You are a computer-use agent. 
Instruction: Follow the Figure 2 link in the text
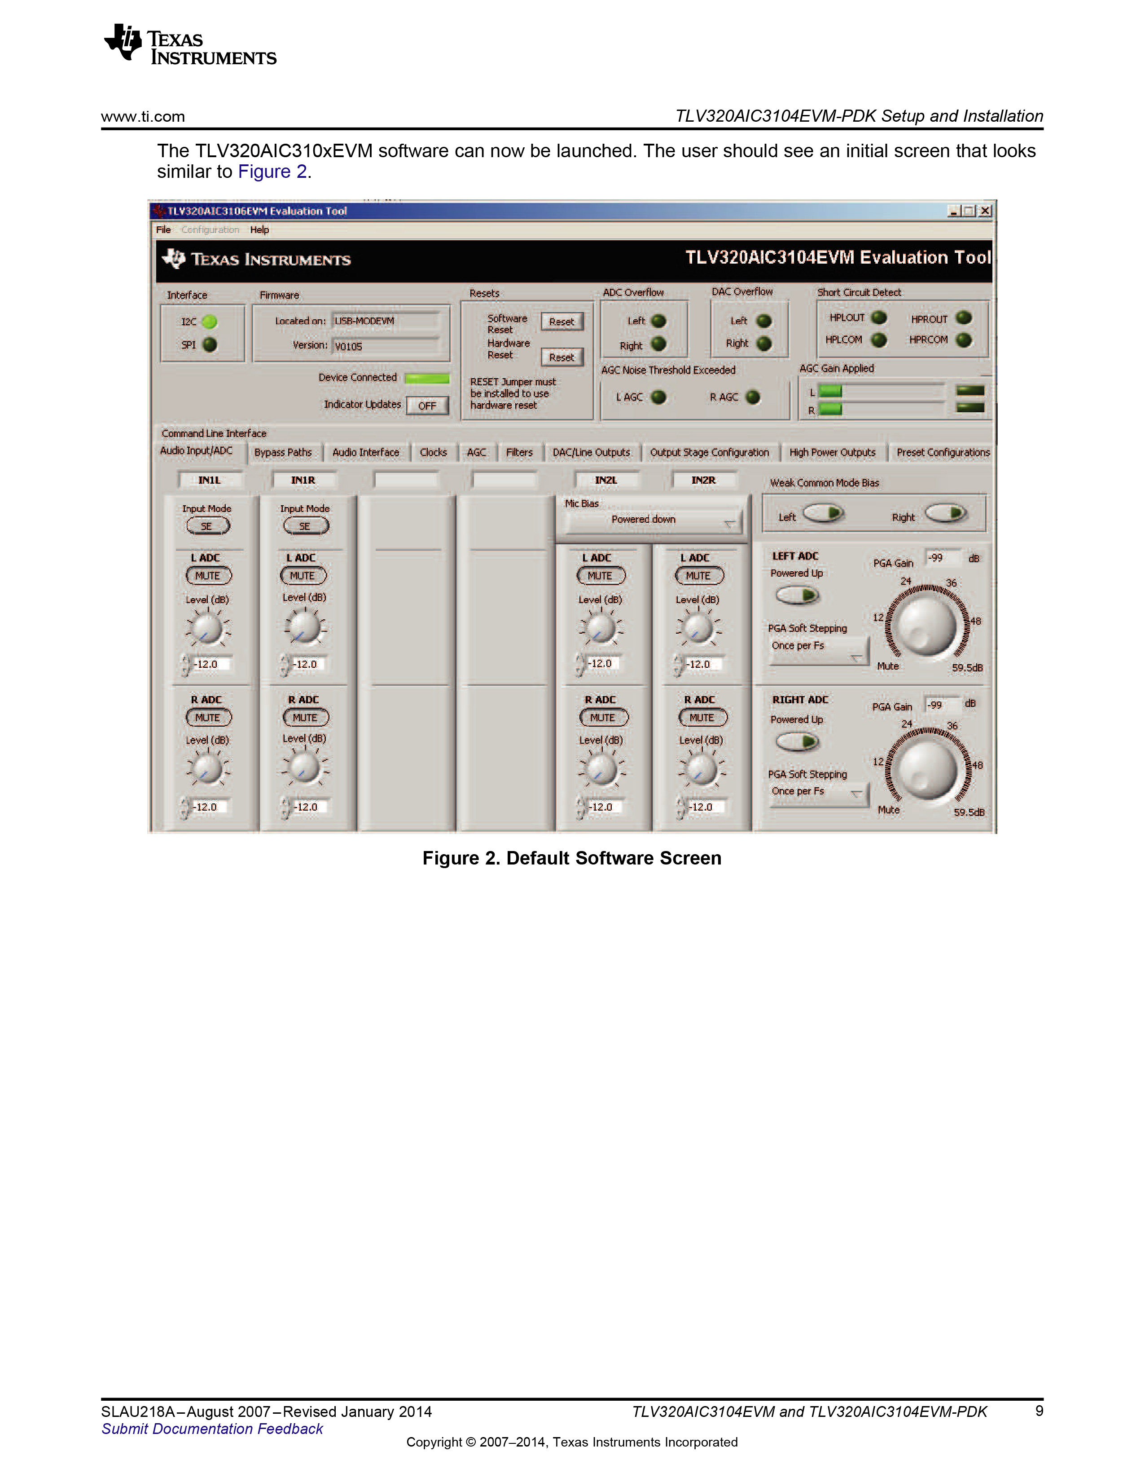(x=273, y=172)
